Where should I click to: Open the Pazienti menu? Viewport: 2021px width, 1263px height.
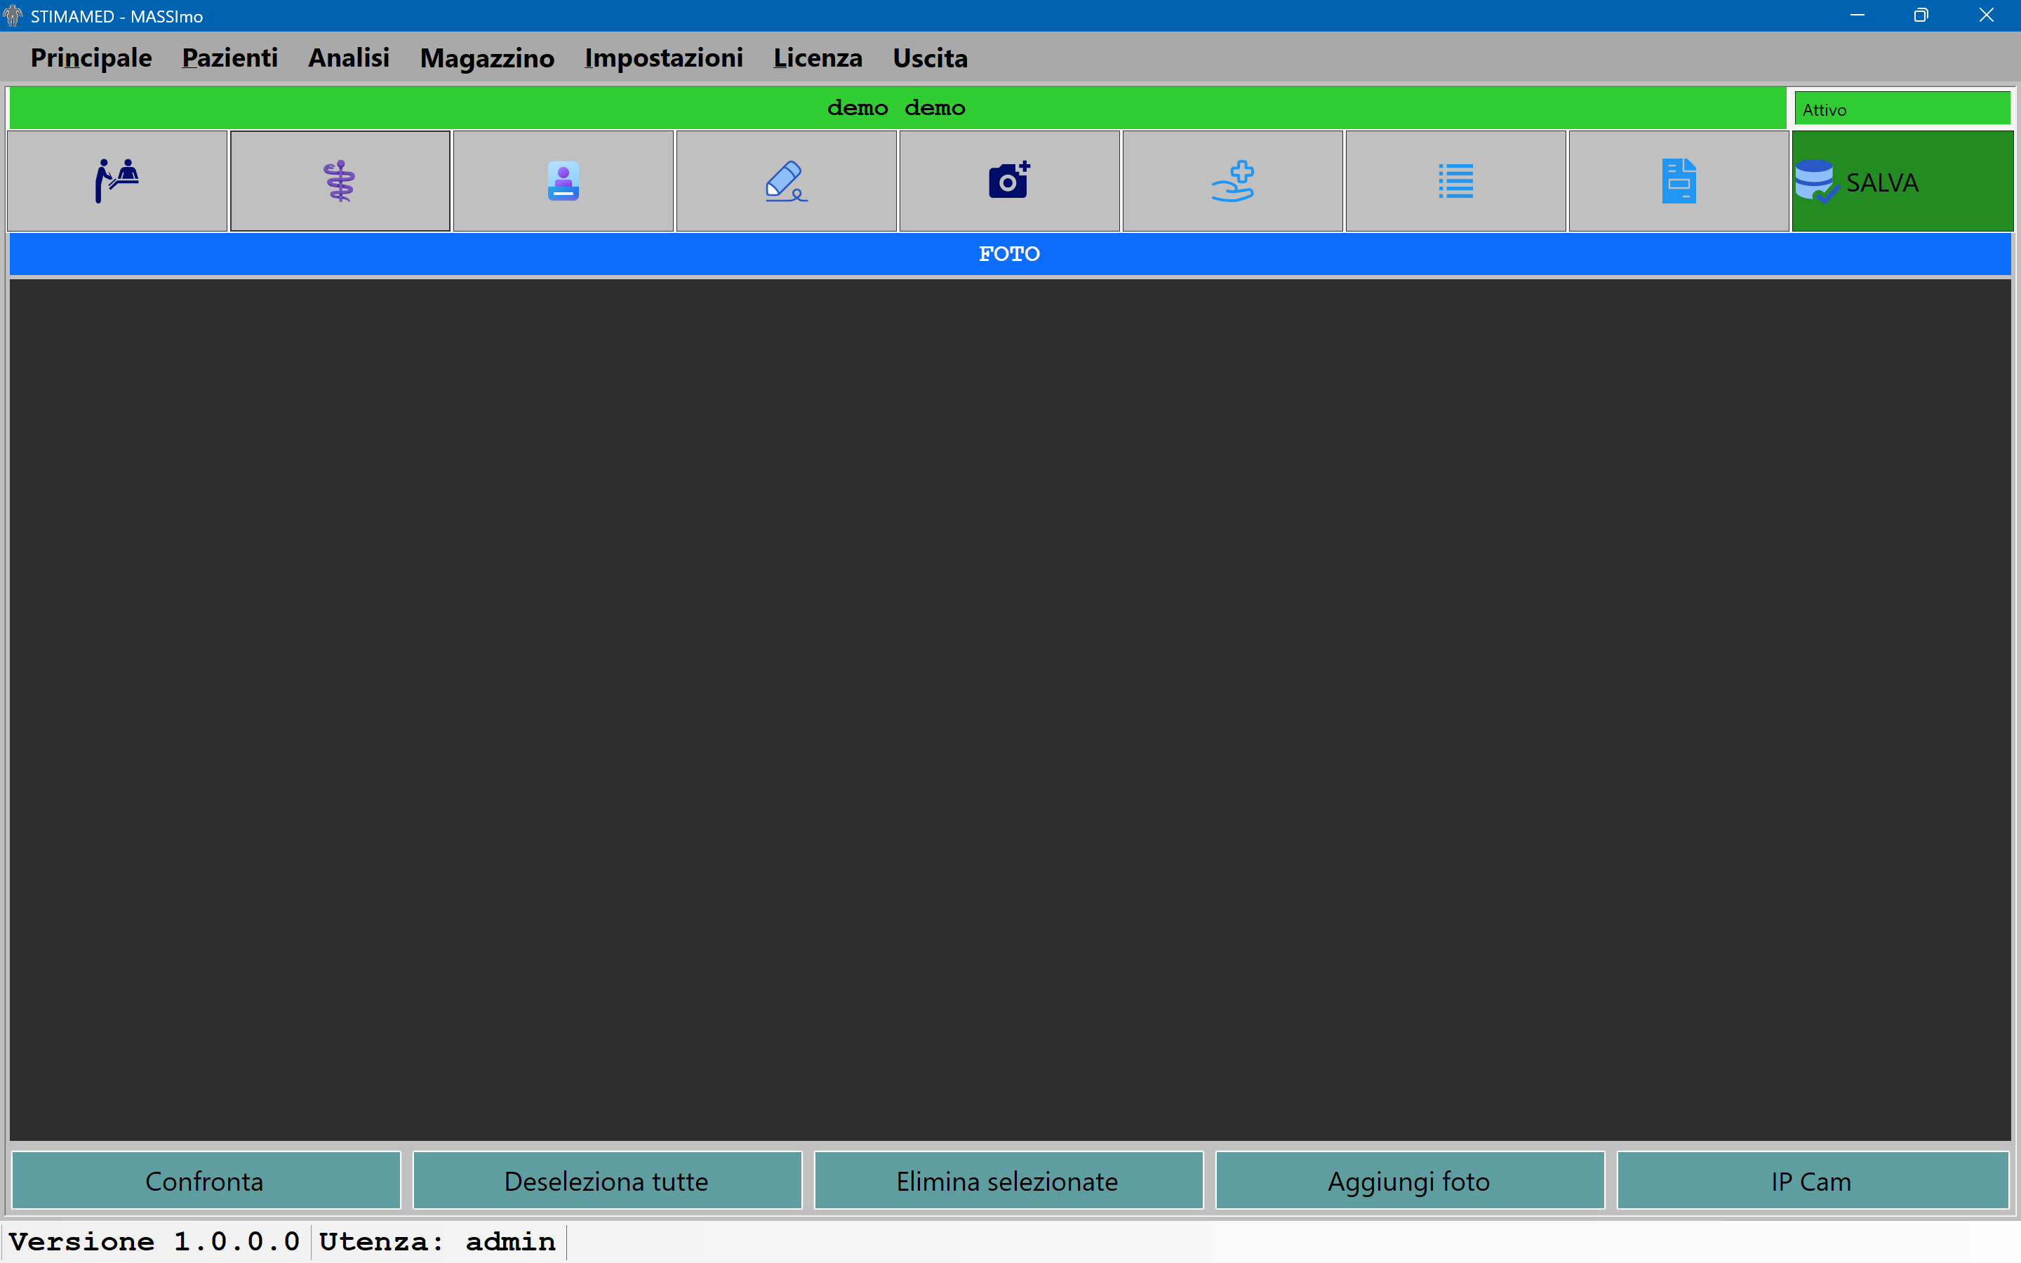(x=229, y=58)
